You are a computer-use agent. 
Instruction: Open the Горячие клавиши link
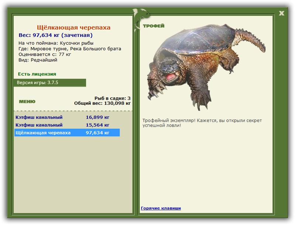pos(161,208)
